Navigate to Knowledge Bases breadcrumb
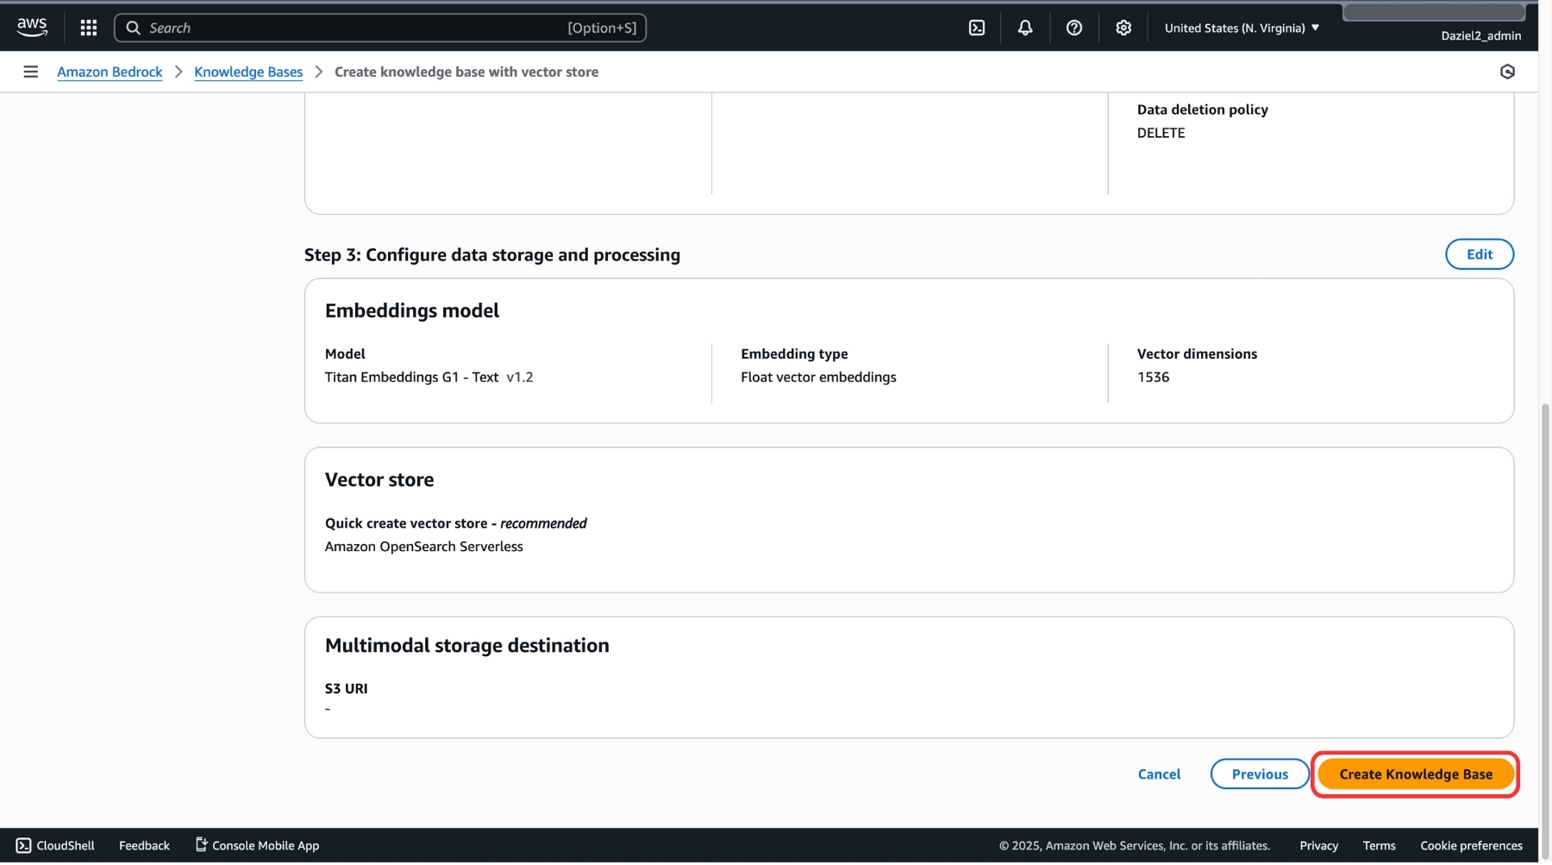 [248, 72]
